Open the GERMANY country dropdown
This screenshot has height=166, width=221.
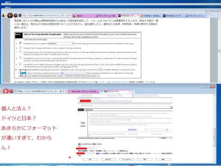61,43
